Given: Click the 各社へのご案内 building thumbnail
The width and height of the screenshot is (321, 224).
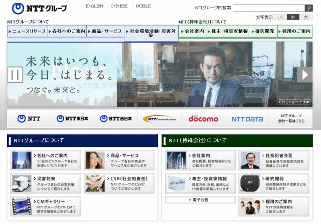Looking at the screenshot, I should 22,160.
